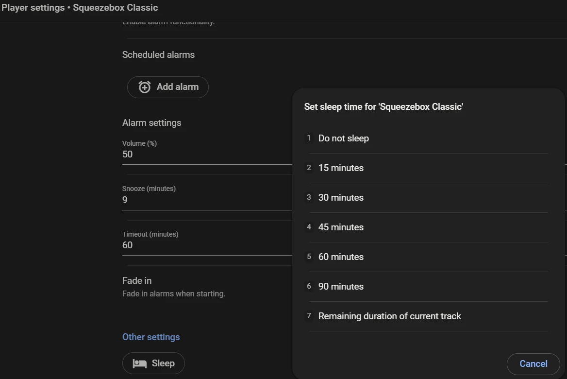Choose 30 minutes sleep time

(341, 198)
